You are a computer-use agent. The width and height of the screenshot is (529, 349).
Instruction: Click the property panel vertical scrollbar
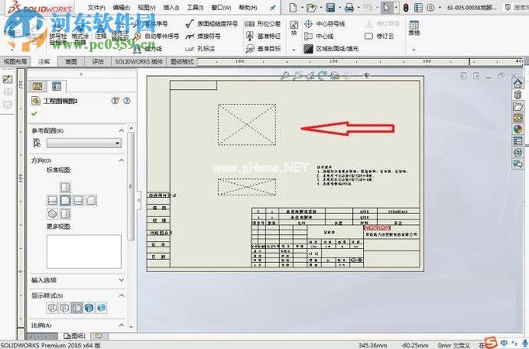[x=130, y=186]
